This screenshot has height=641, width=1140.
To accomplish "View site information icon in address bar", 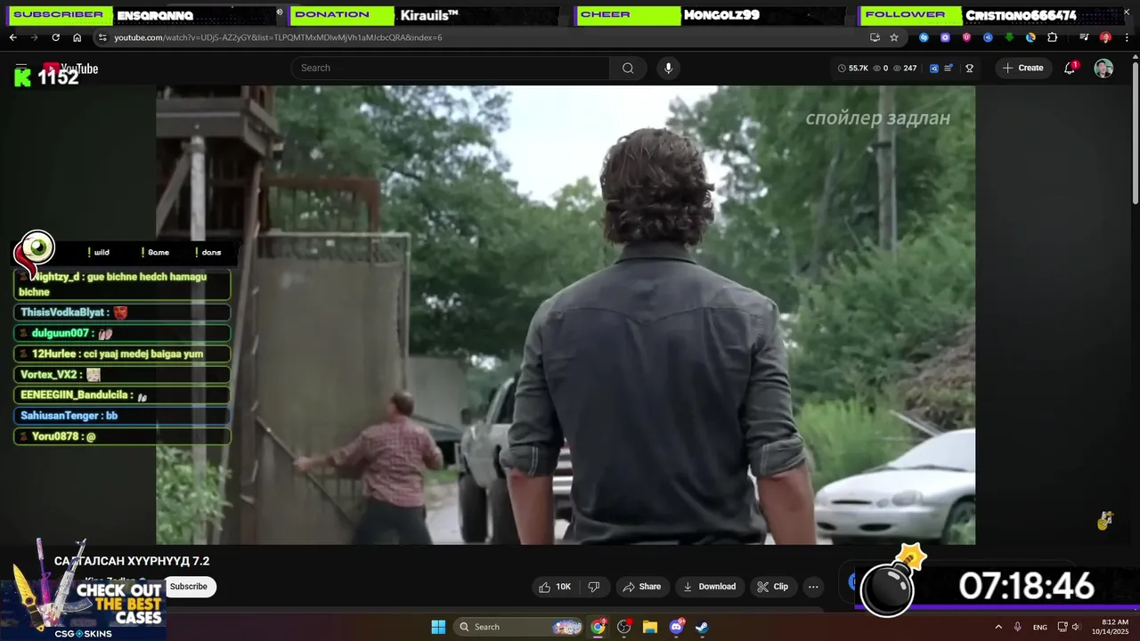I will [102, 37].
